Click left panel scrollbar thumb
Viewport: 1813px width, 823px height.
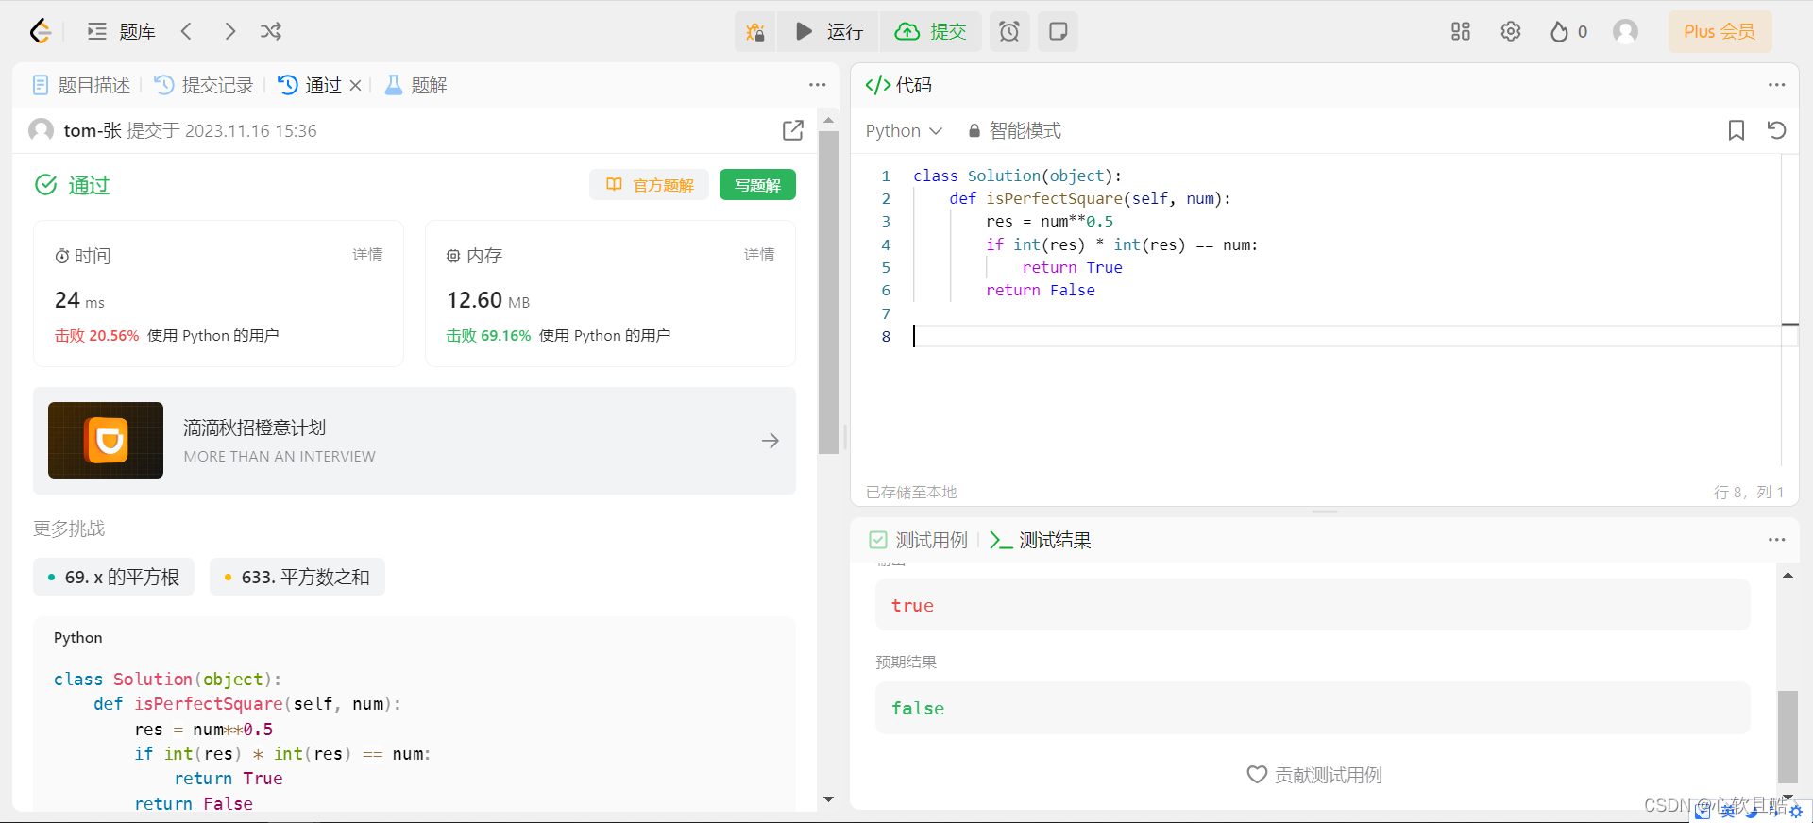tap(828, 293)
